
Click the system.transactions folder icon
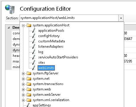29,84
